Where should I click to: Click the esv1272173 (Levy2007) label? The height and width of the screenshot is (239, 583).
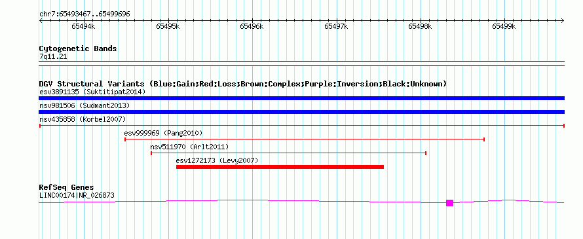tap(217, 160)
